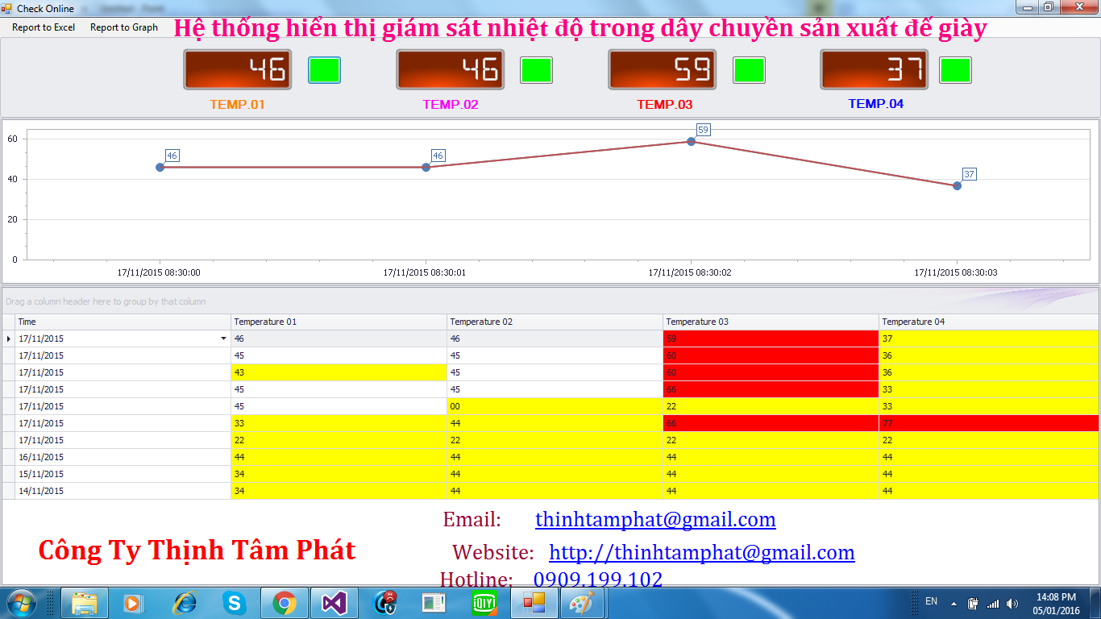Image resolution: width=1101 pixels, height=619 pixels.
Task: Click the graph data point labeled 59
Action: click(x=692, y=142)
